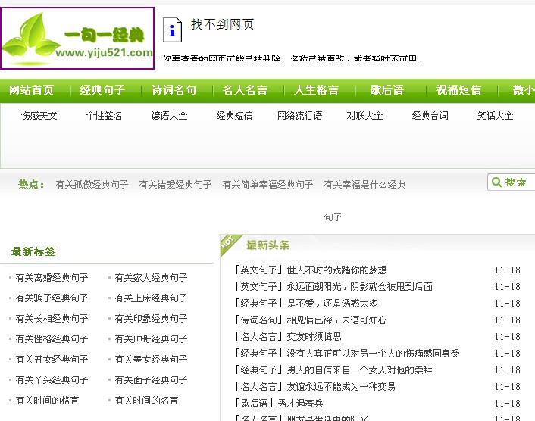535x421 pixels.
Task: Click 找不到网页 error title text
Action: (223, 24)
